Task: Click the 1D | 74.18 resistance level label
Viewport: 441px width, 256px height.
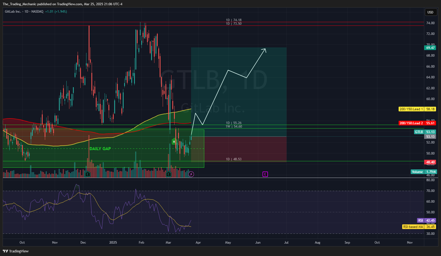Action: [234, 20]
